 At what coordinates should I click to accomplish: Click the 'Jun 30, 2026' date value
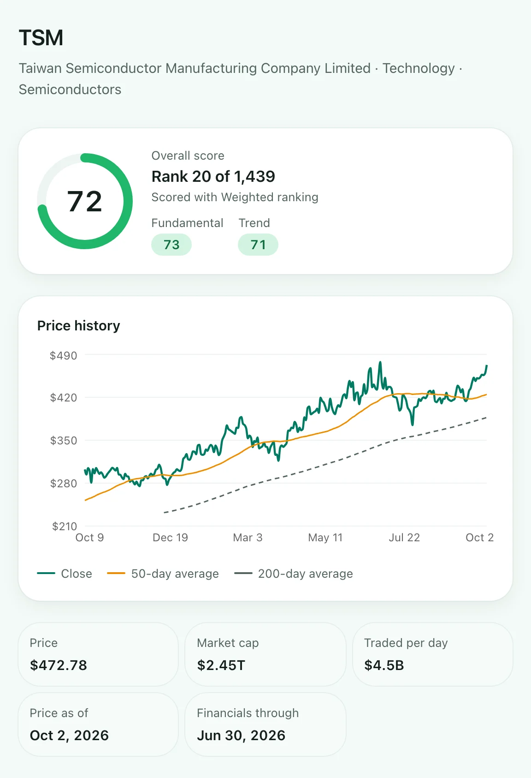241,736
